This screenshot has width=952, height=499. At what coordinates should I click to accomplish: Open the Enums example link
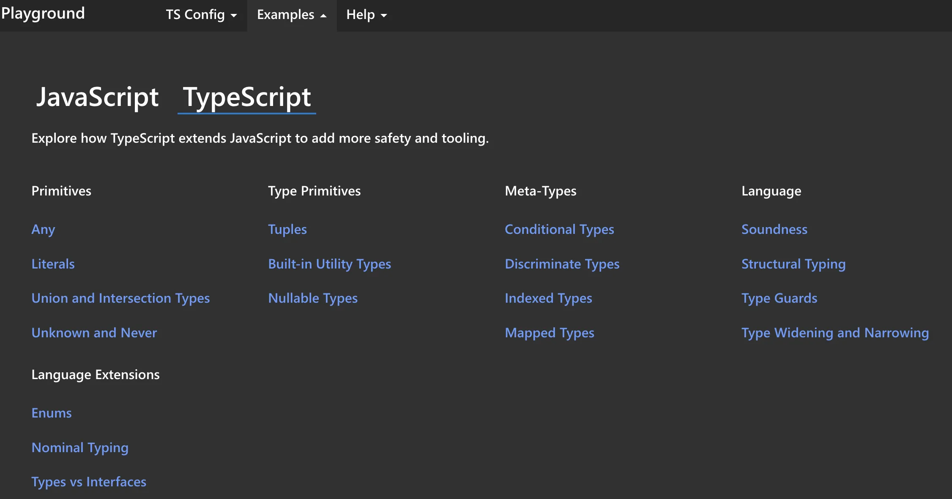click(x=52, y=413)
